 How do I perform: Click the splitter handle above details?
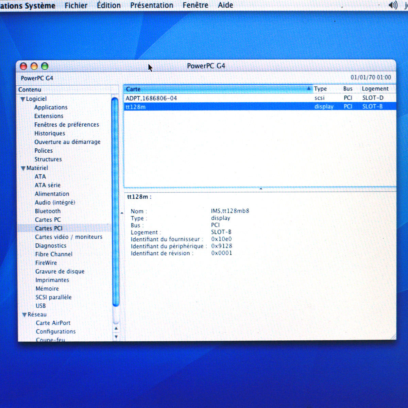[x=261, y=189]
